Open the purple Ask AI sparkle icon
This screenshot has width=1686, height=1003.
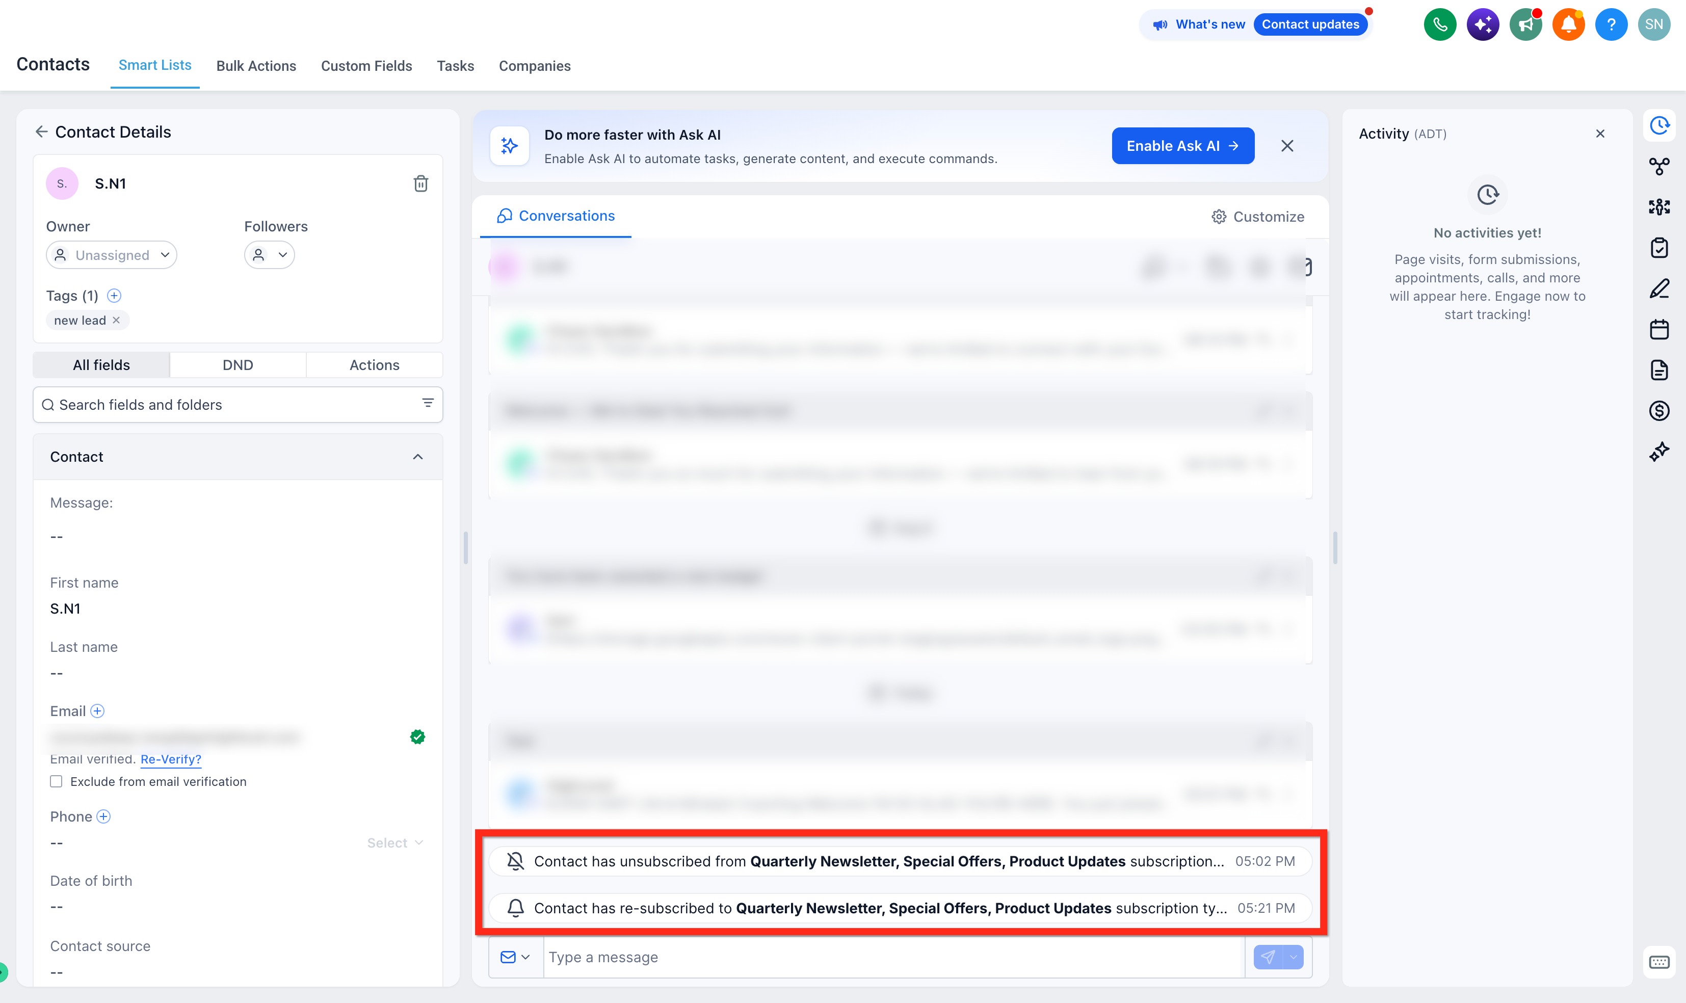pyautogui.click(x=1483, y=25)
